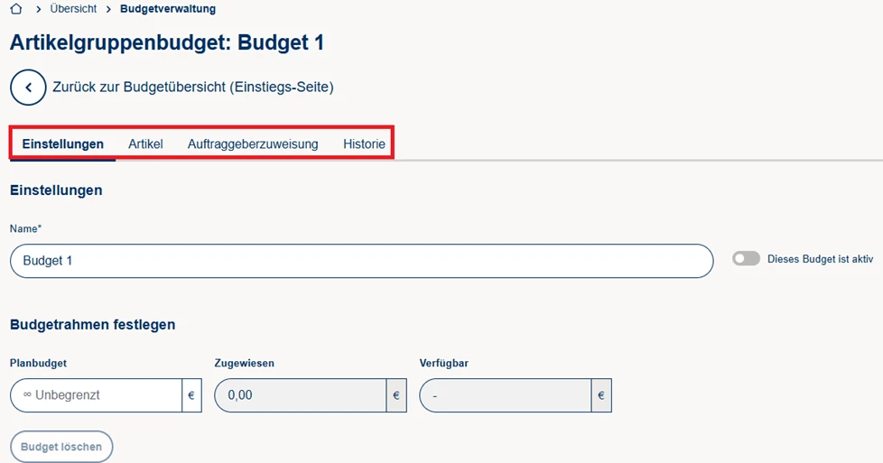The width and height of the screenshot is (883, 463).
Task: Focus the Name field containing "Budget 1"
Action: (361, 261)
